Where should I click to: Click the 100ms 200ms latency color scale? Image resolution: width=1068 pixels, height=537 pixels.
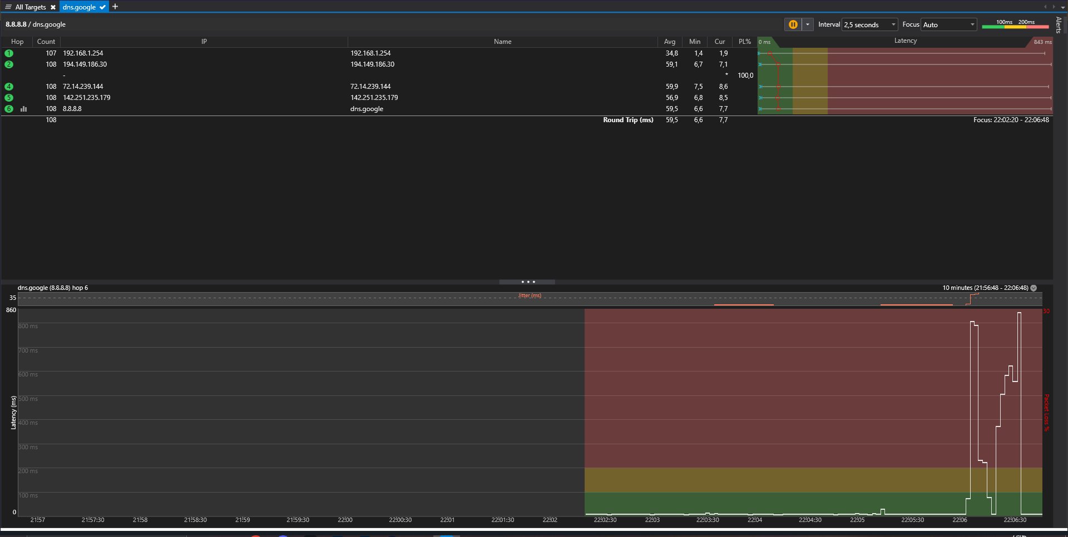1015,24
